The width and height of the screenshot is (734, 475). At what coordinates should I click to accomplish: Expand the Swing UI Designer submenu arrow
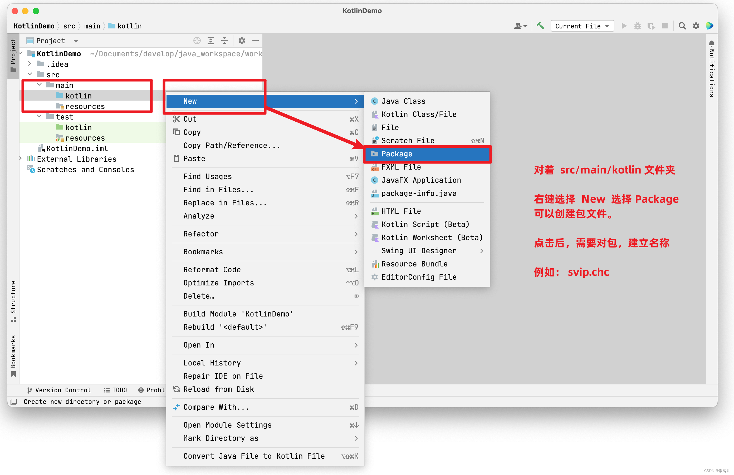click(481, 251)
